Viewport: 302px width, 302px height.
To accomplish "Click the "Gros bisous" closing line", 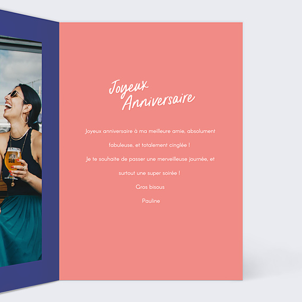I will (150, 187).
